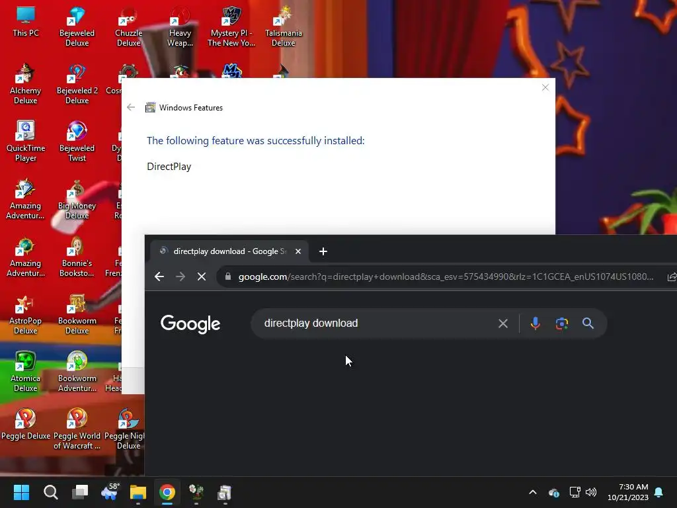Select the Amazing Adventures shortcut beside Big Money
The image size is (677, 508).
point(26,198)
